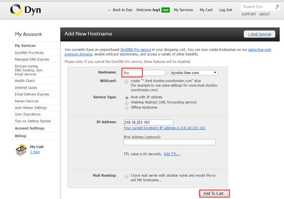Open My Services in top navigation

pos(183,10)
